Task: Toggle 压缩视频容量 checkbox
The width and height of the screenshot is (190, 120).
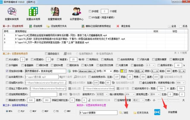Action: coord(115,100)
